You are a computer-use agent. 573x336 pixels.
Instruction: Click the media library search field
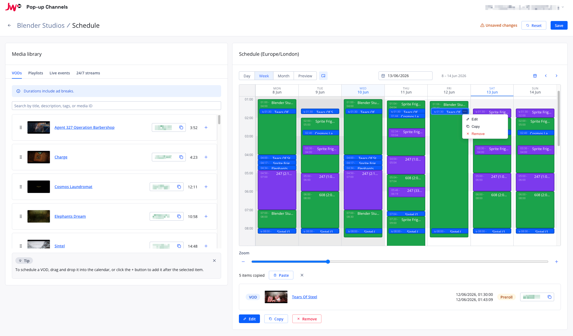click(116, 106)
